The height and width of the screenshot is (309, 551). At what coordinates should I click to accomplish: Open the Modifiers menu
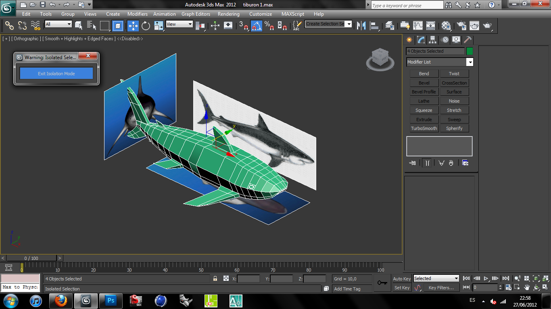(x=137, y=14)
